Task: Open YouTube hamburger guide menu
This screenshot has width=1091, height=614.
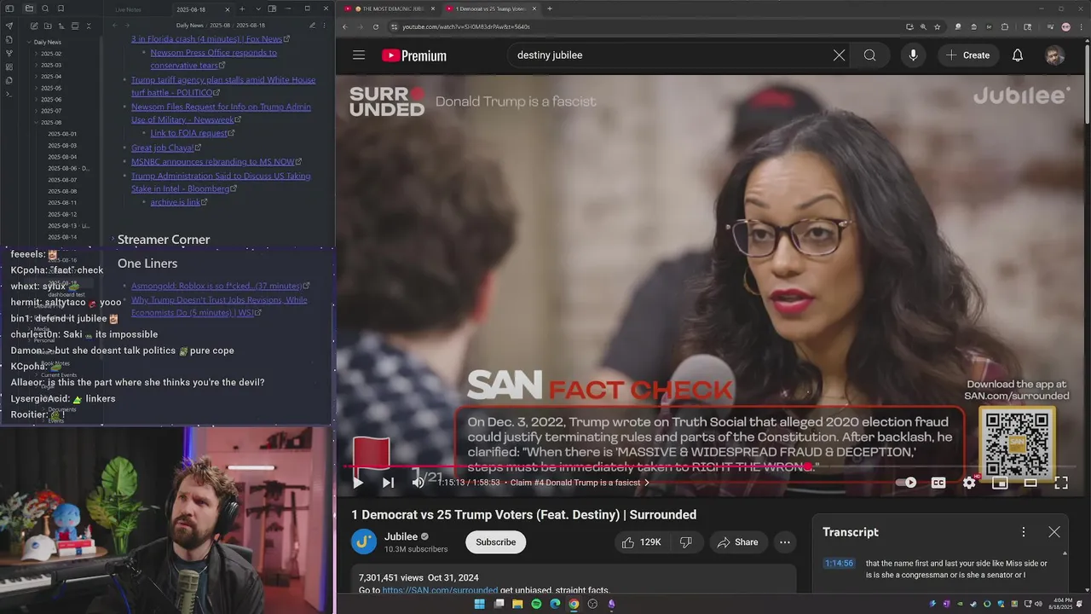Action: tap(359, 55)
